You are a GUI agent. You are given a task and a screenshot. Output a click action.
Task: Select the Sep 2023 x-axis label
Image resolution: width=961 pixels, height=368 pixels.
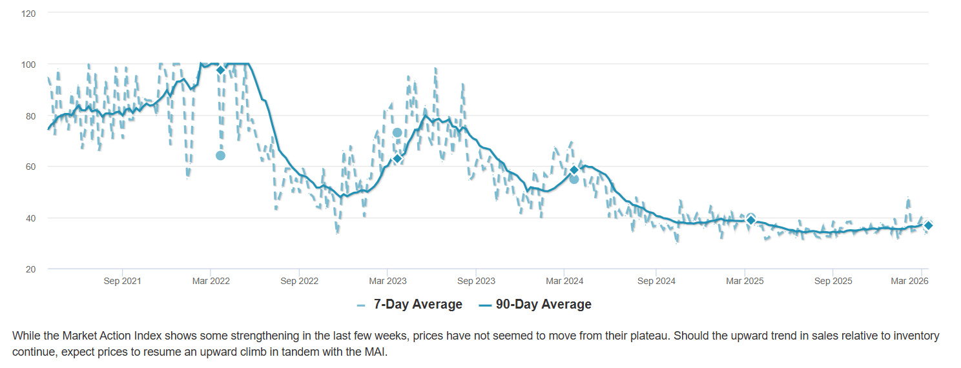click(476, 281)
